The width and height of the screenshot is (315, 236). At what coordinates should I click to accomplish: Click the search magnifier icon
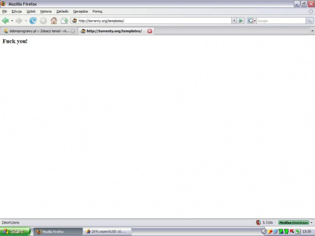(x=309, y=21)
